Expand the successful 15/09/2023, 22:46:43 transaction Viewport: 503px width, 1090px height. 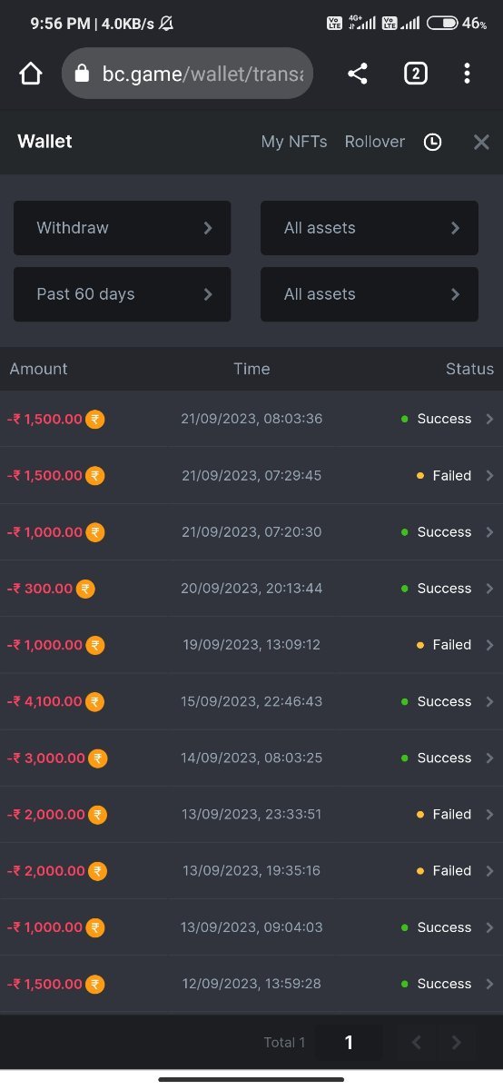coord(251,701)
